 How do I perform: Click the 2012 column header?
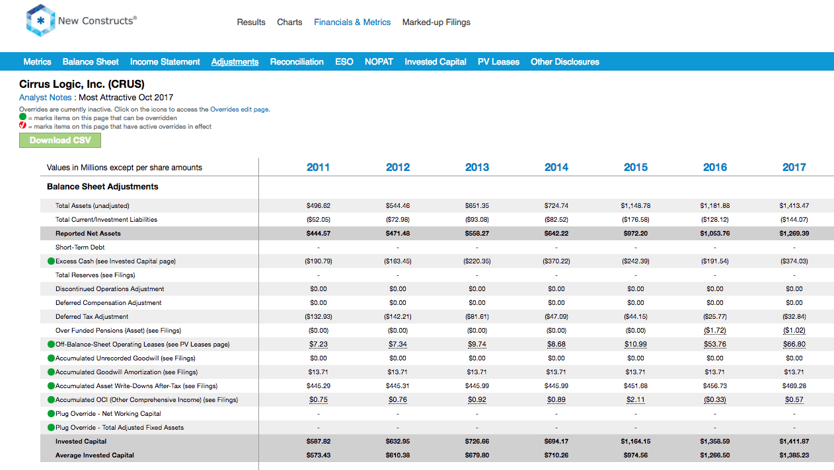click(398, 168)
